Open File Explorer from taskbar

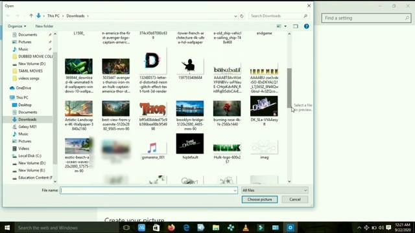click(x=216, y=227)
